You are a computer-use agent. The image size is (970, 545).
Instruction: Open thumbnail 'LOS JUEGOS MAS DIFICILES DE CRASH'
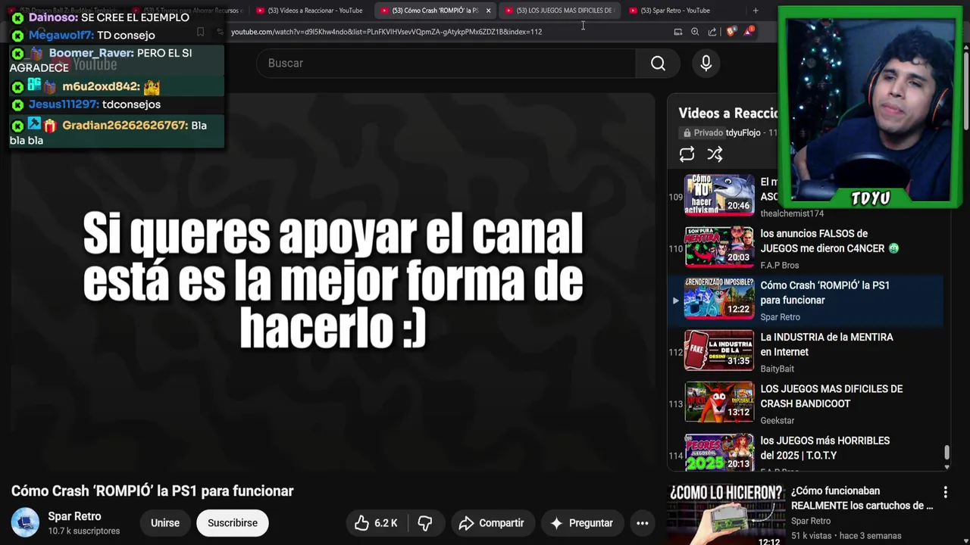(719, 402)
